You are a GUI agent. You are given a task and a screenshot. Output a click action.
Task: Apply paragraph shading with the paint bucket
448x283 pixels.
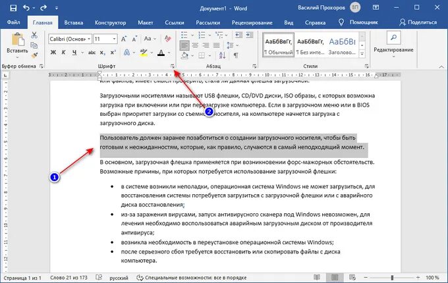coord(184,55)
